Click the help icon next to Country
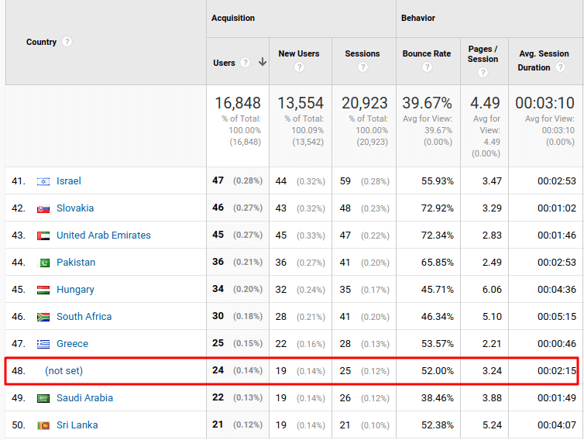This screenshot has height=440, width=584. tap(67, 42)
